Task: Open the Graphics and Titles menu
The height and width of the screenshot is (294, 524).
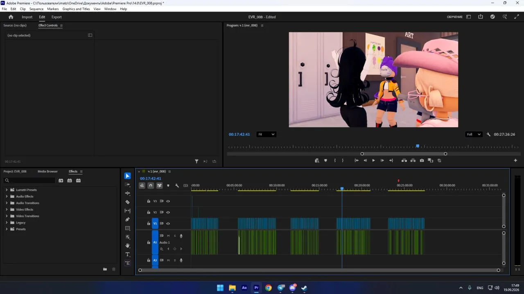Action: (76, 9)
